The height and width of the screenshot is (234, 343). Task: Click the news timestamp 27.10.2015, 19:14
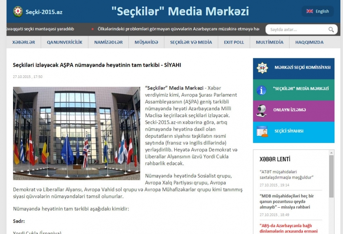274,185
